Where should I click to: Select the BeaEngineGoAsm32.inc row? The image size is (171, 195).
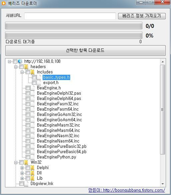(x=60, y=114)
